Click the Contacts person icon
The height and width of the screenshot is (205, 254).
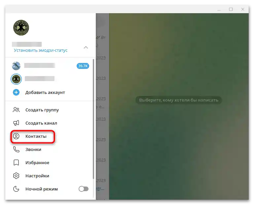coord(16,136)
